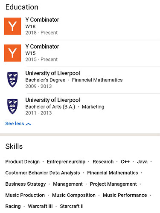The image size is (160, 213).
Task: Select the Product Design skill
Action: tap(23, 161)
